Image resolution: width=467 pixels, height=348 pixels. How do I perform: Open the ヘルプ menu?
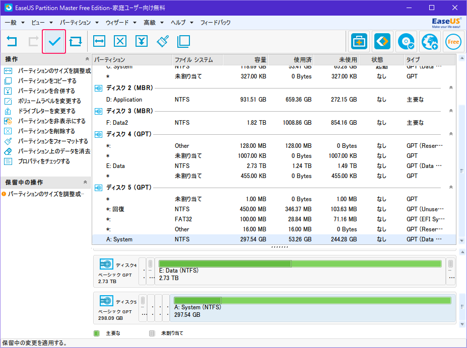point(182,23)
